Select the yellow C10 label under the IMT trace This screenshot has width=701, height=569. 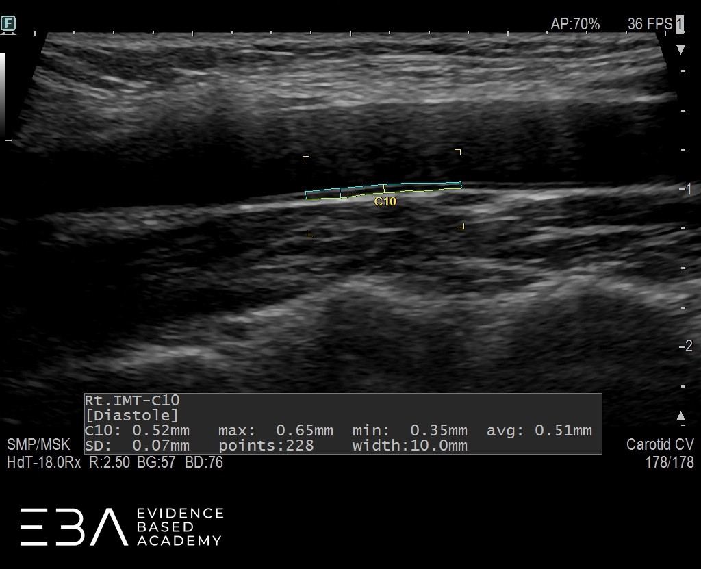click(385, 202)
